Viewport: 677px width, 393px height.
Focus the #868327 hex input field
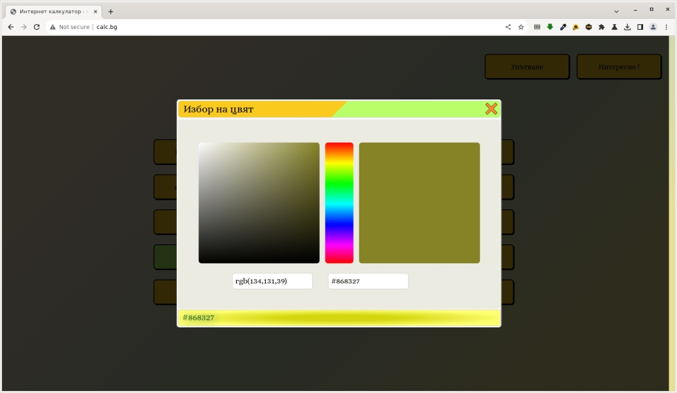pos(368,281)
